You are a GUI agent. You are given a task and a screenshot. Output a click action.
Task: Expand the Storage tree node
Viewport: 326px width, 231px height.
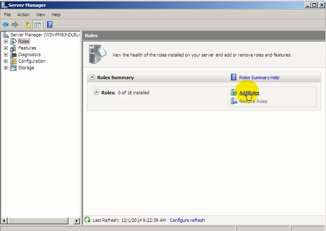click(x=6, y=68)
